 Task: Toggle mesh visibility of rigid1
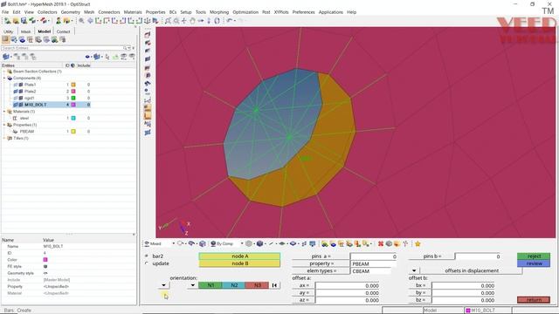coord(21,98)
